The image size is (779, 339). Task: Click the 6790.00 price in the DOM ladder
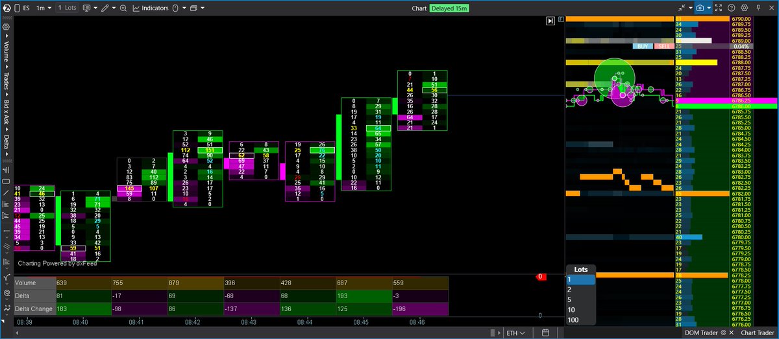coord(741,19)
